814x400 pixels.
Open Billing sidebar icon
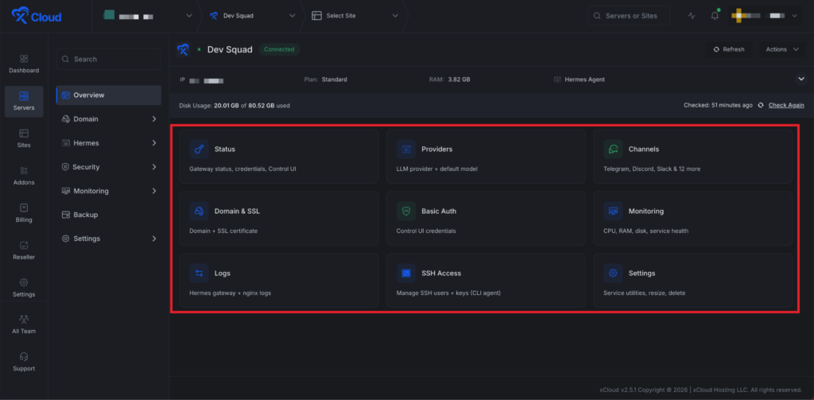[x=24, y=208]
